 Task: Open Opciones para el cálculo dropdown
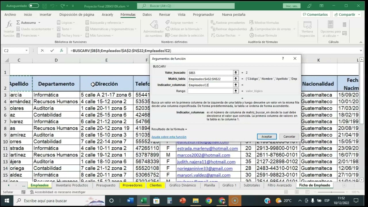(x=331, y=32)
